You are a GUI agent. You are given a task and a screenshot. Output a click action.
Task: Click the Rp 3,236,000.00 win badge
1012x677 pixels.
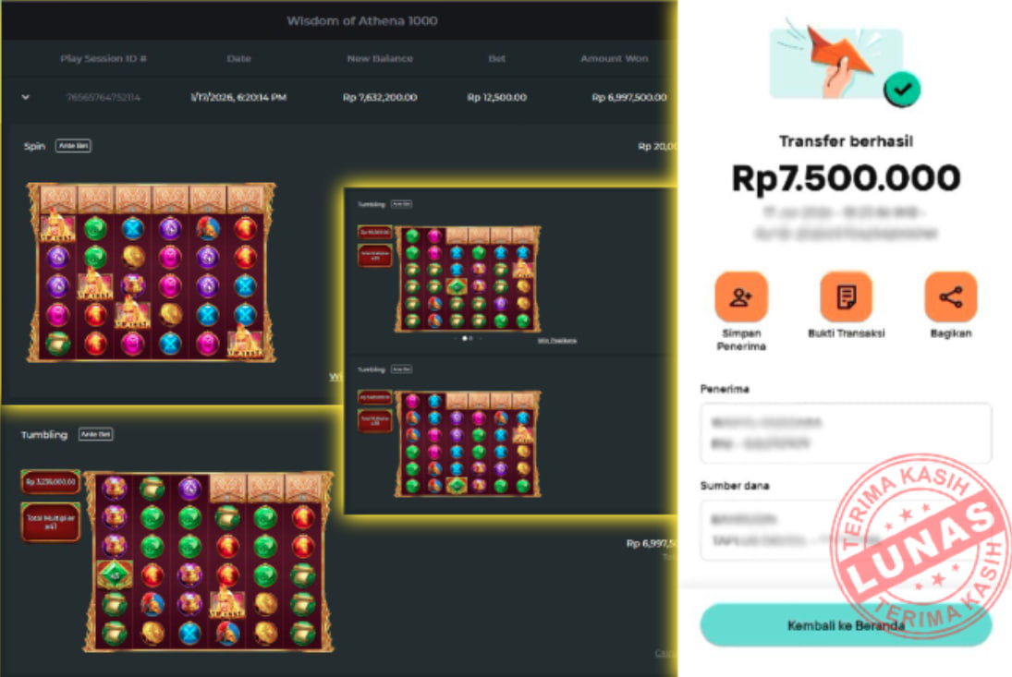tap(50, 481)
